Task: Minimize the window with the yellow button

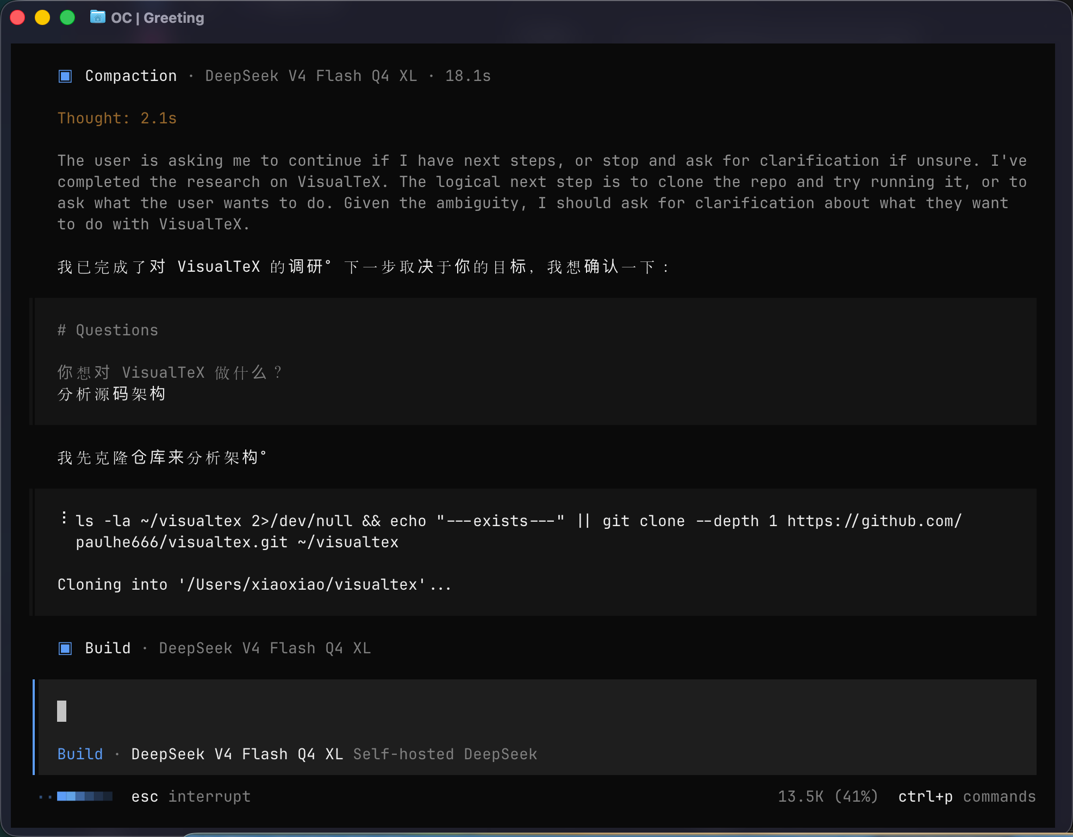Action: [x=42, y=17]
